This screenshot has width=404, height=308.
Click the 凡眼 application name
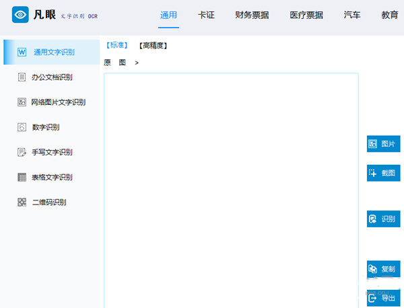[x=44, y=14]
